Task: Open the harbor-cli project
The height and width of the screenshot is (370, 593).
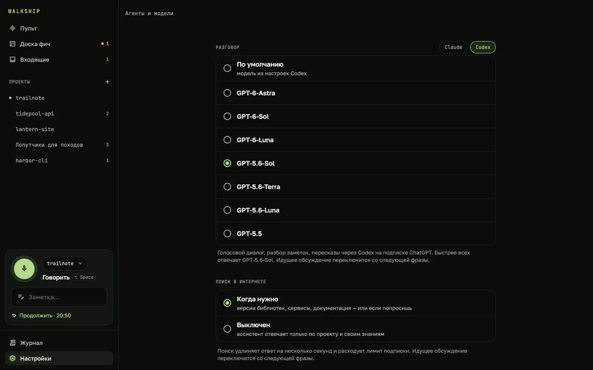Action: (x=59, y=160)
